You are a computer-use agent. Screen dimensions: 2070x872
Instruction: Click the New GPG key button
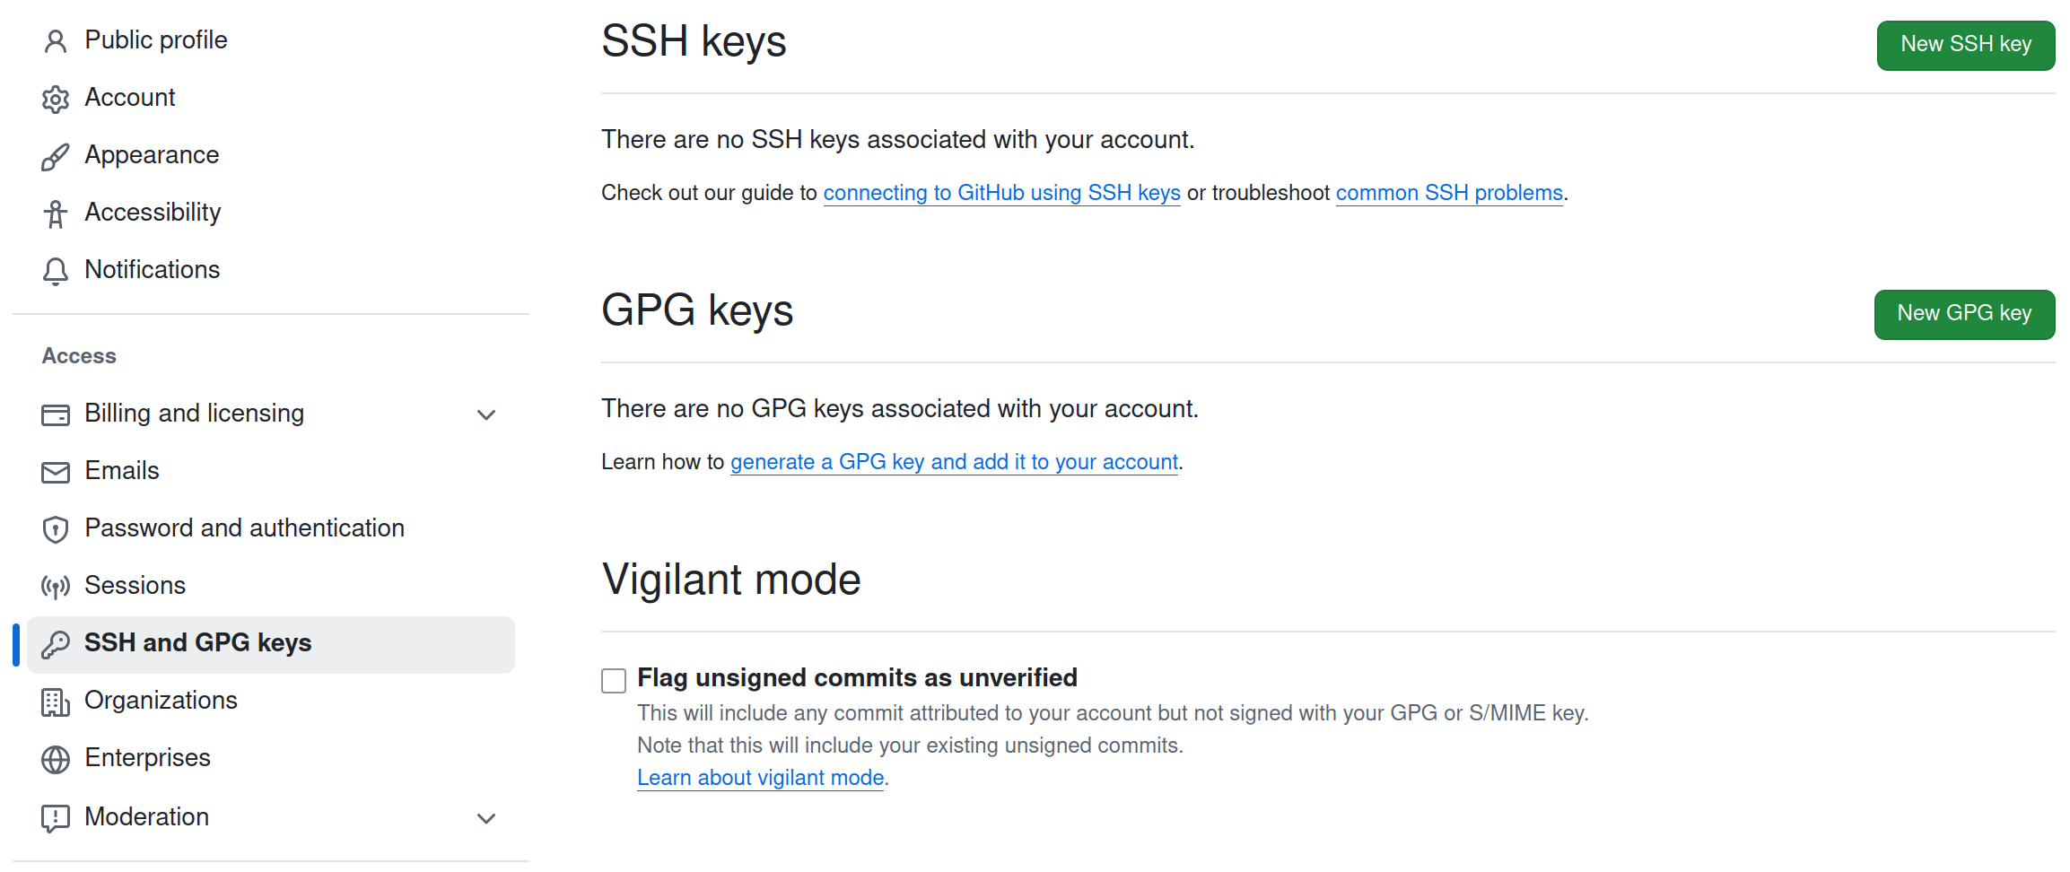(1964, 314)
